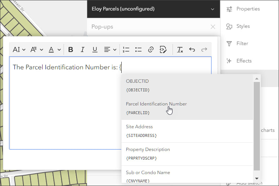This screenshot has height=186, width=279.
Task: Click the Filter label
Action: pos(242,43)
